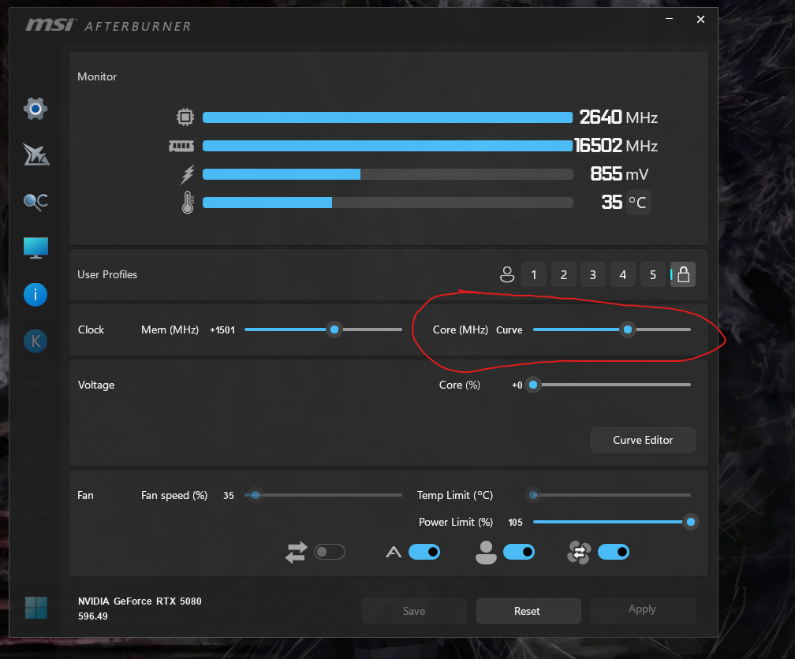This screenshot has width=795, height=659.
Task: Click the temperature thermometer icon
Action: coord(188,203)
